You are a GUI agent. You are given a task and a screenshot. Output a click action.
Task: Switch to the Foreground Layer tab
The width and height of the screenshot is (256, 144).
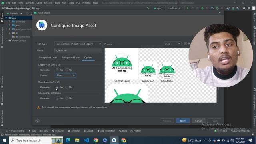pos(48,58)
